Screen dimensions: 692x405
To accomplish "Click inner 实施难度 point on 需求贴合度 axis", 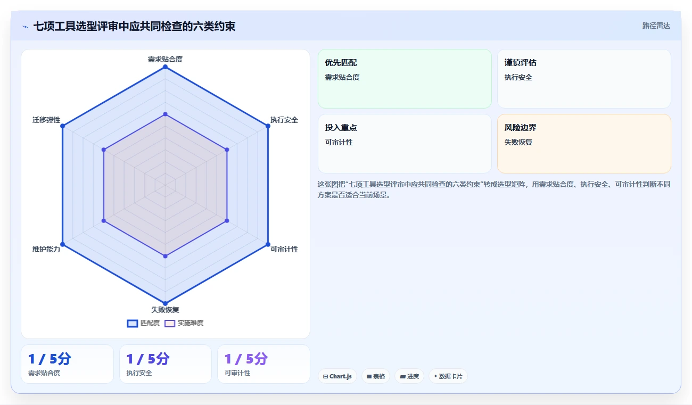I will tap(165, 114).
